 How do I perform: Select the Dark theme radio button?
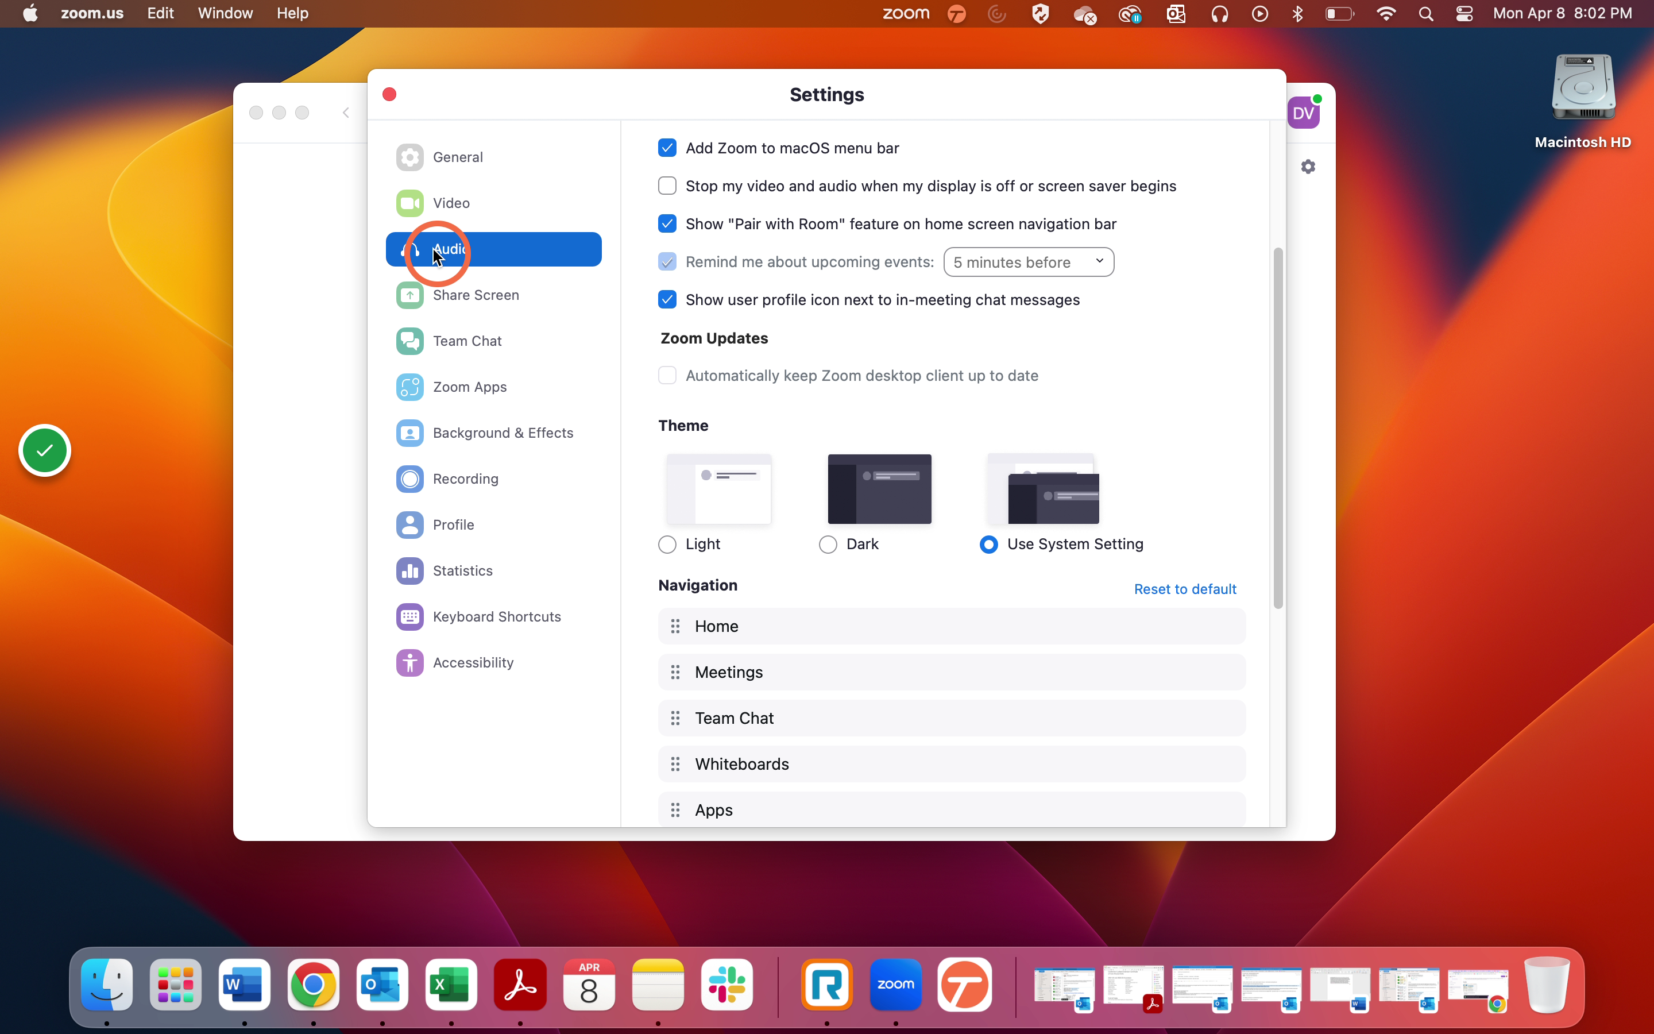[828, 545]
